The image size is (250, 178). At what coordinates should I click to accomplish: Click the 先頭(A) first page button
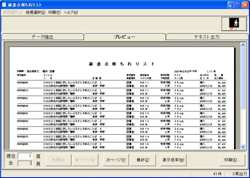58,160
